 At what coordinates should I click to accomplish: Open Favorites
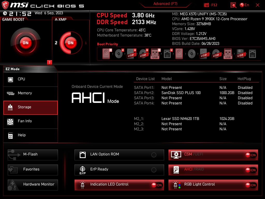[x=33, y=170]
